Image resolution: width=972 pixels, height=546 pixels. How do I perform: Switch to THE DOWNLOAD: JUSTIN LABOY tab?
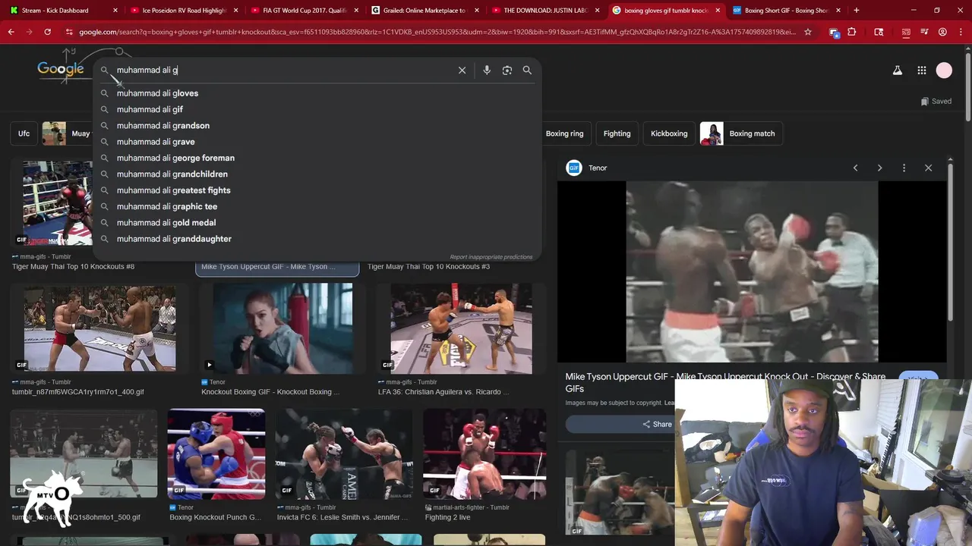[x=545, y=11]
